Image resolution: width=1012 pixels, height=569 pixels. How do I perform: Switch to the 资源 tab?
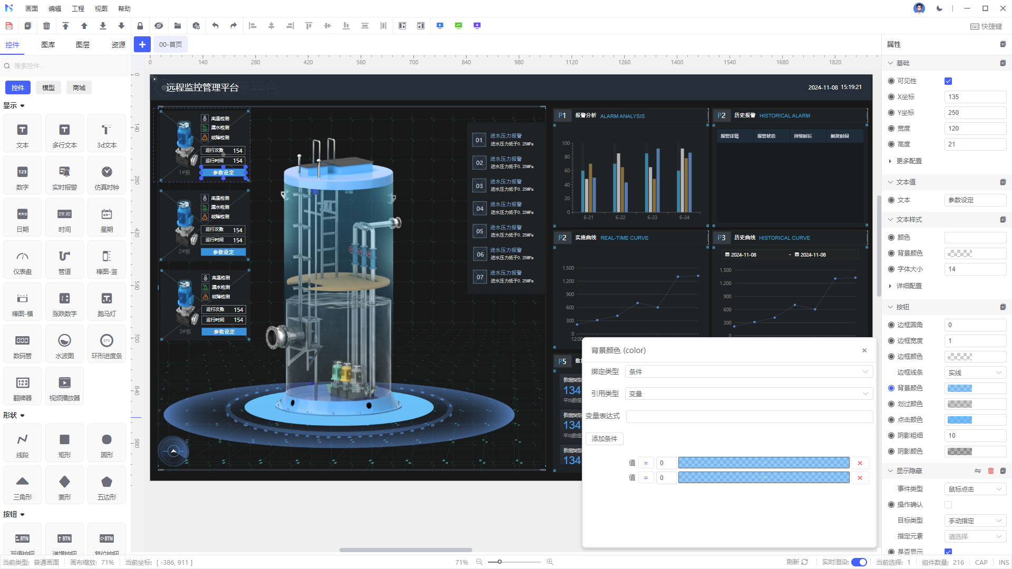(x=119, y=45)
